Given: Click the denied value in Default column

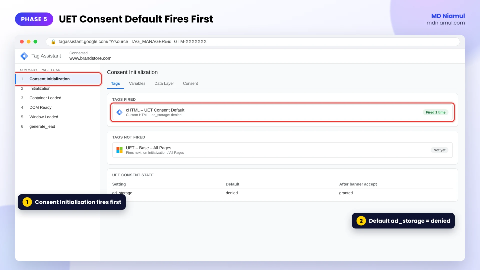Looking at the screenshot, I should pyautogui.click(x=232, y=193).
